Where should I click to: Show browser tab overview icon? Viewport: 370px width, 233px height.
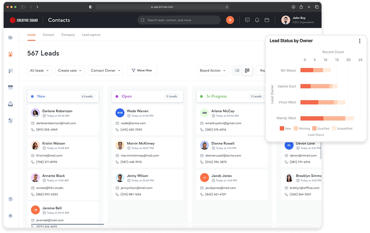(317, 7)
